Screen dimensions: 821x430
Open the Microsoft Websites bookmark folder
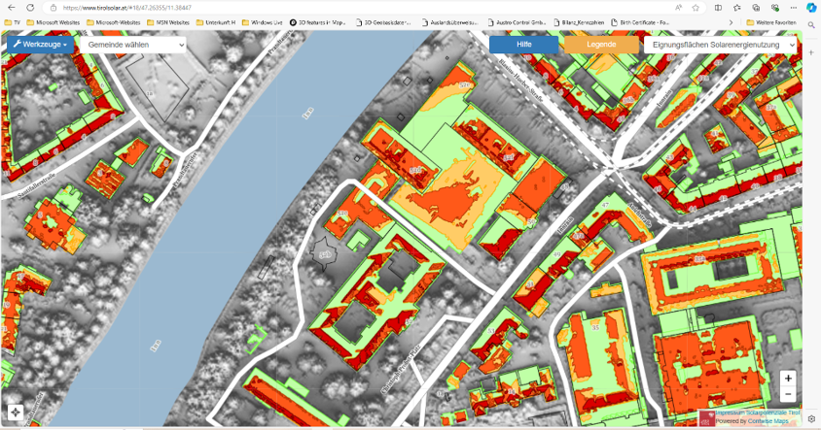pos(54,22)
